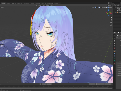Go to the Animation workspace tab
Image resolution: width=121 pixels, height=91 pixels.
pyautogui.click(x=38, y=3)
